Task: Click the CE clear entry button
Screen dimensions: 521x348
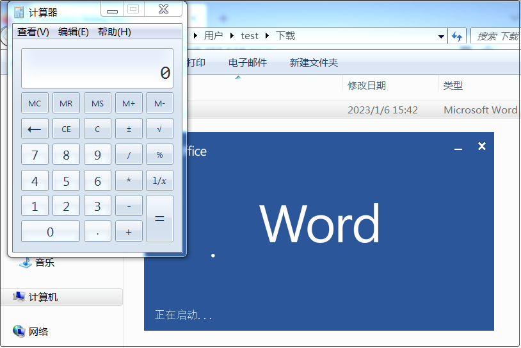Action: [x=66, y=129]
